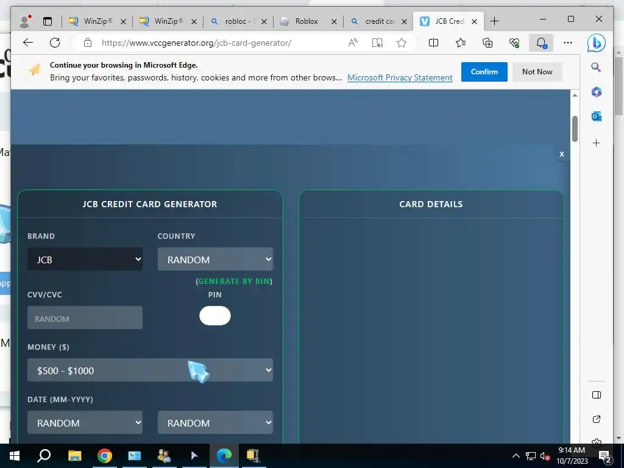624x468 pixels.
Task: Click the CVV/CVC input field
Action: coord(85,317)
